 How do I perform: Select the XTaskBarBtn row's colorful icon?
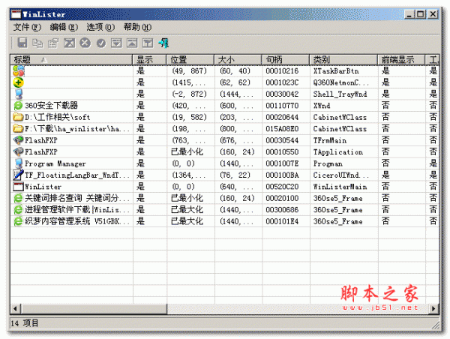(x=19, y=71)
